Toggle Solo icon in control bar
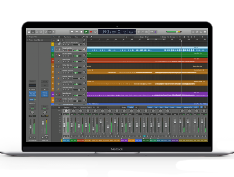 click(x=146, y=32)
